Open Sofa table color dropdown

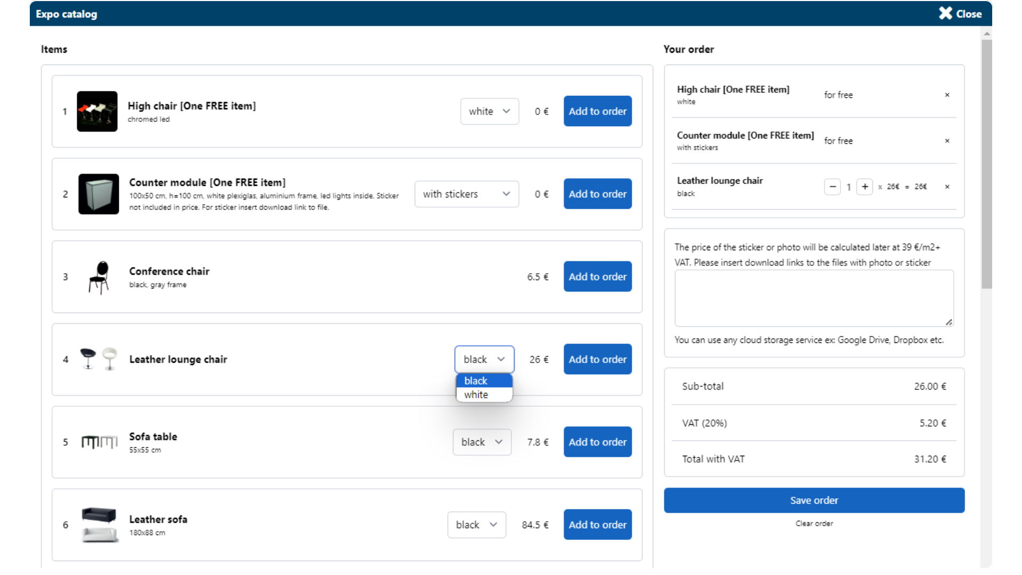[x=482, y=442]
